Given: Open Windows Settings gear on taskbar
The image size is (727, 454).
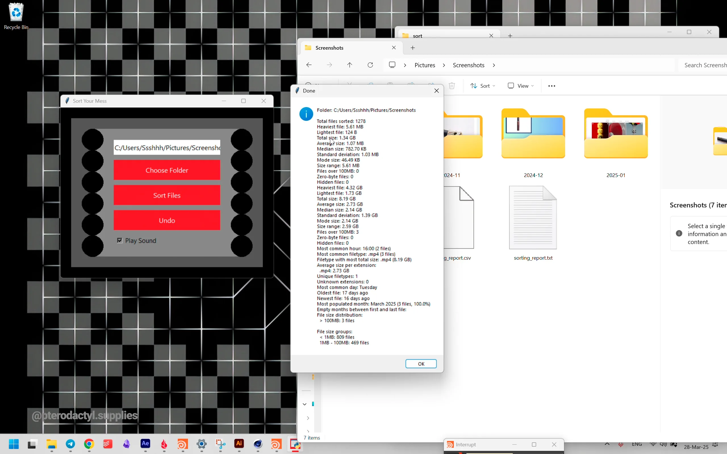Looking at the screenshot, I should point(202,444).
